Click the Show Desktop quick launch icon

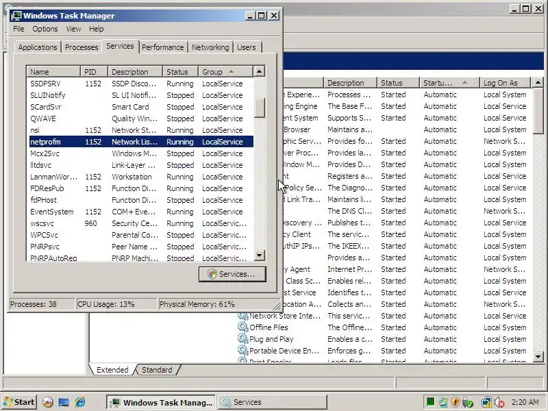(64, 402)
